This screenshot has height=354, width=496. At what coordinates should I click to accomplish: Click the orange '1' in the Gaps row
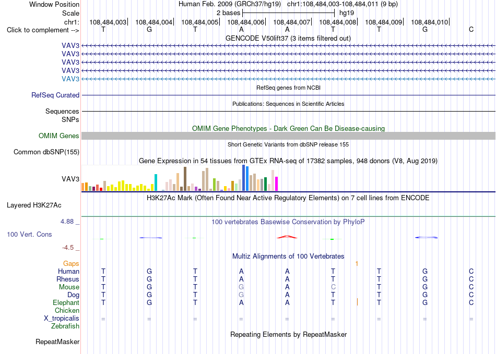357,263
